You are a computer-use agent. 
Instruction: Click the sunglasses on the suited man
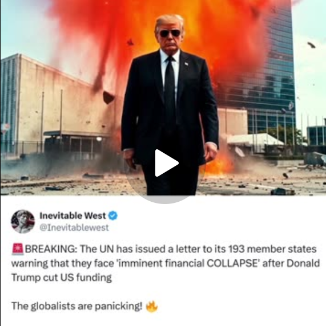coord(170,33)
